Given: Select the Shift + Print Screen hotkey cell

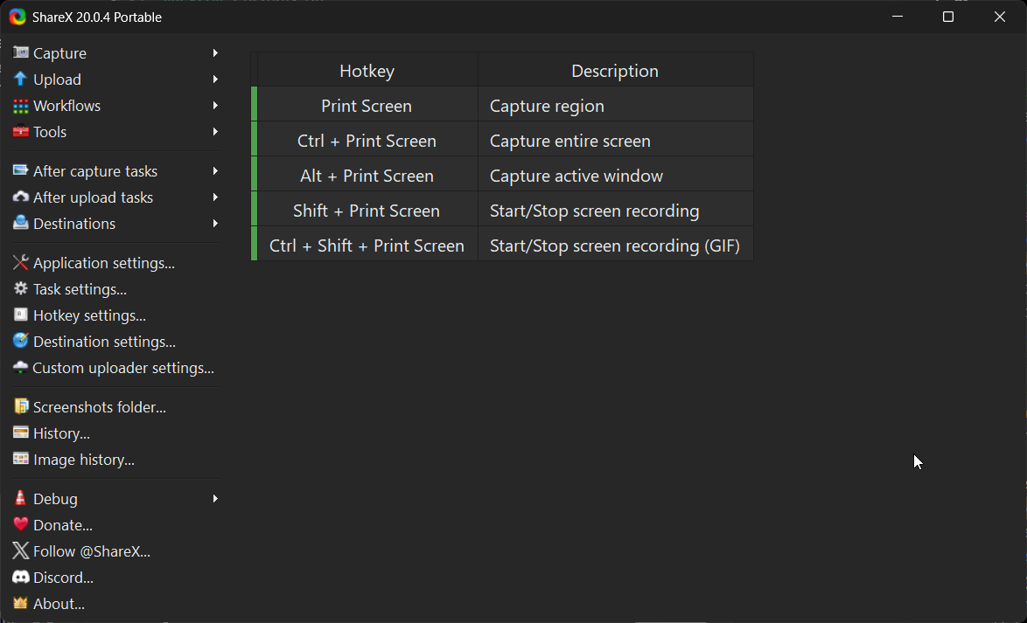Looking at the screenshot, I should pos(367,211).
